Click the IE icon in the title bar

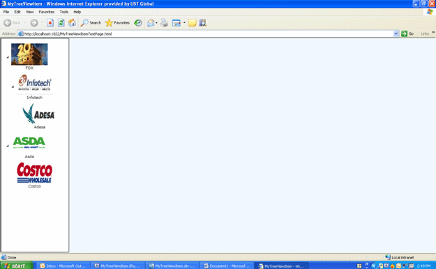click(x=3, y=3)
